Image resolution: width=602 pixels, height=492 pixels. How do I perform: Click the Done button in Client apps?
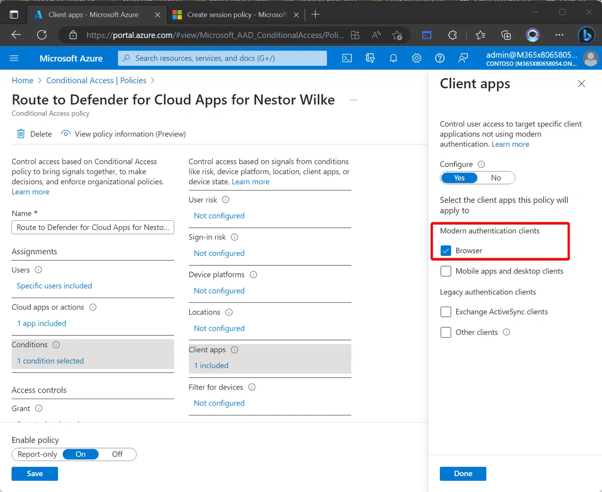(463, 474)
